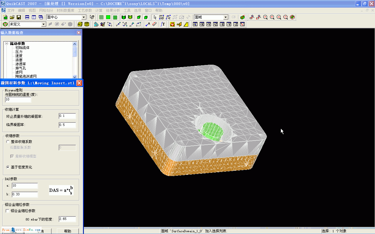375x234 pixels.
Task: Click the 临界凝固率 input field
Action: (67, 125)
